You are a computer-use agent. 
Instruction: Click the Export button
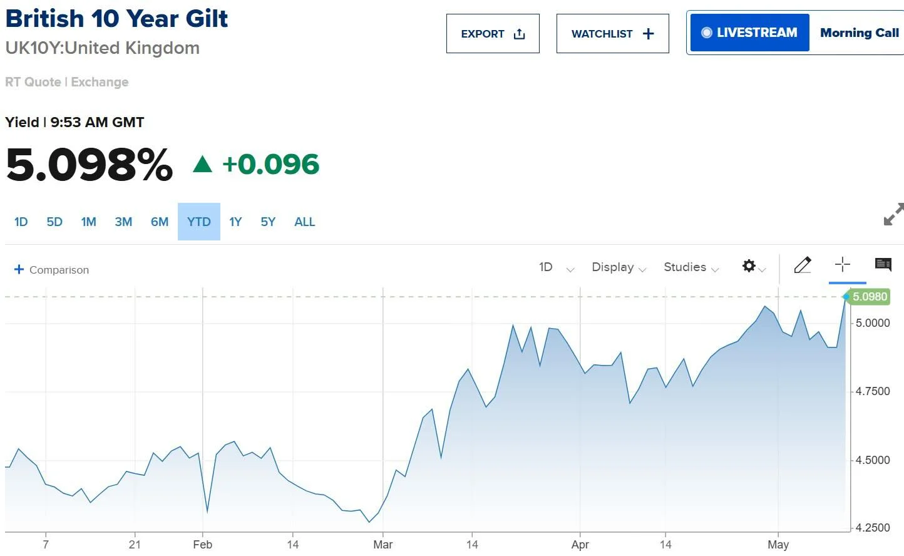click(493, 34)
